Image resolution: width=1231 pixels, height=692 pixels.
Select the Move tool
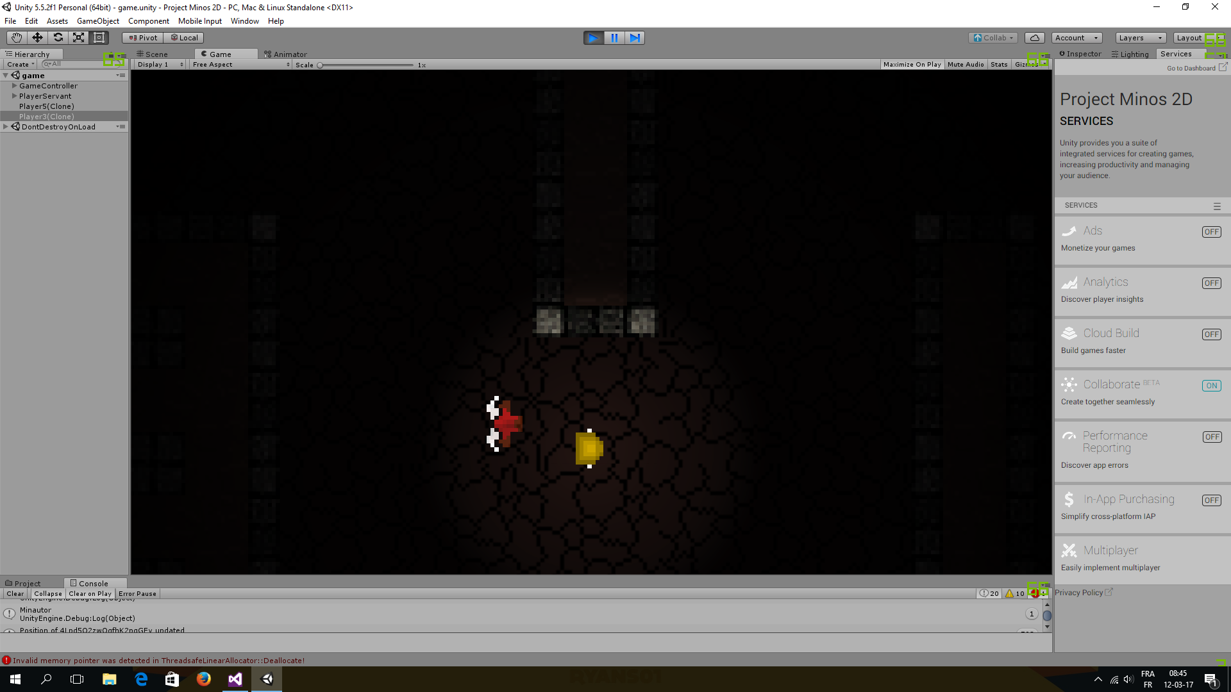coord(37,38)
